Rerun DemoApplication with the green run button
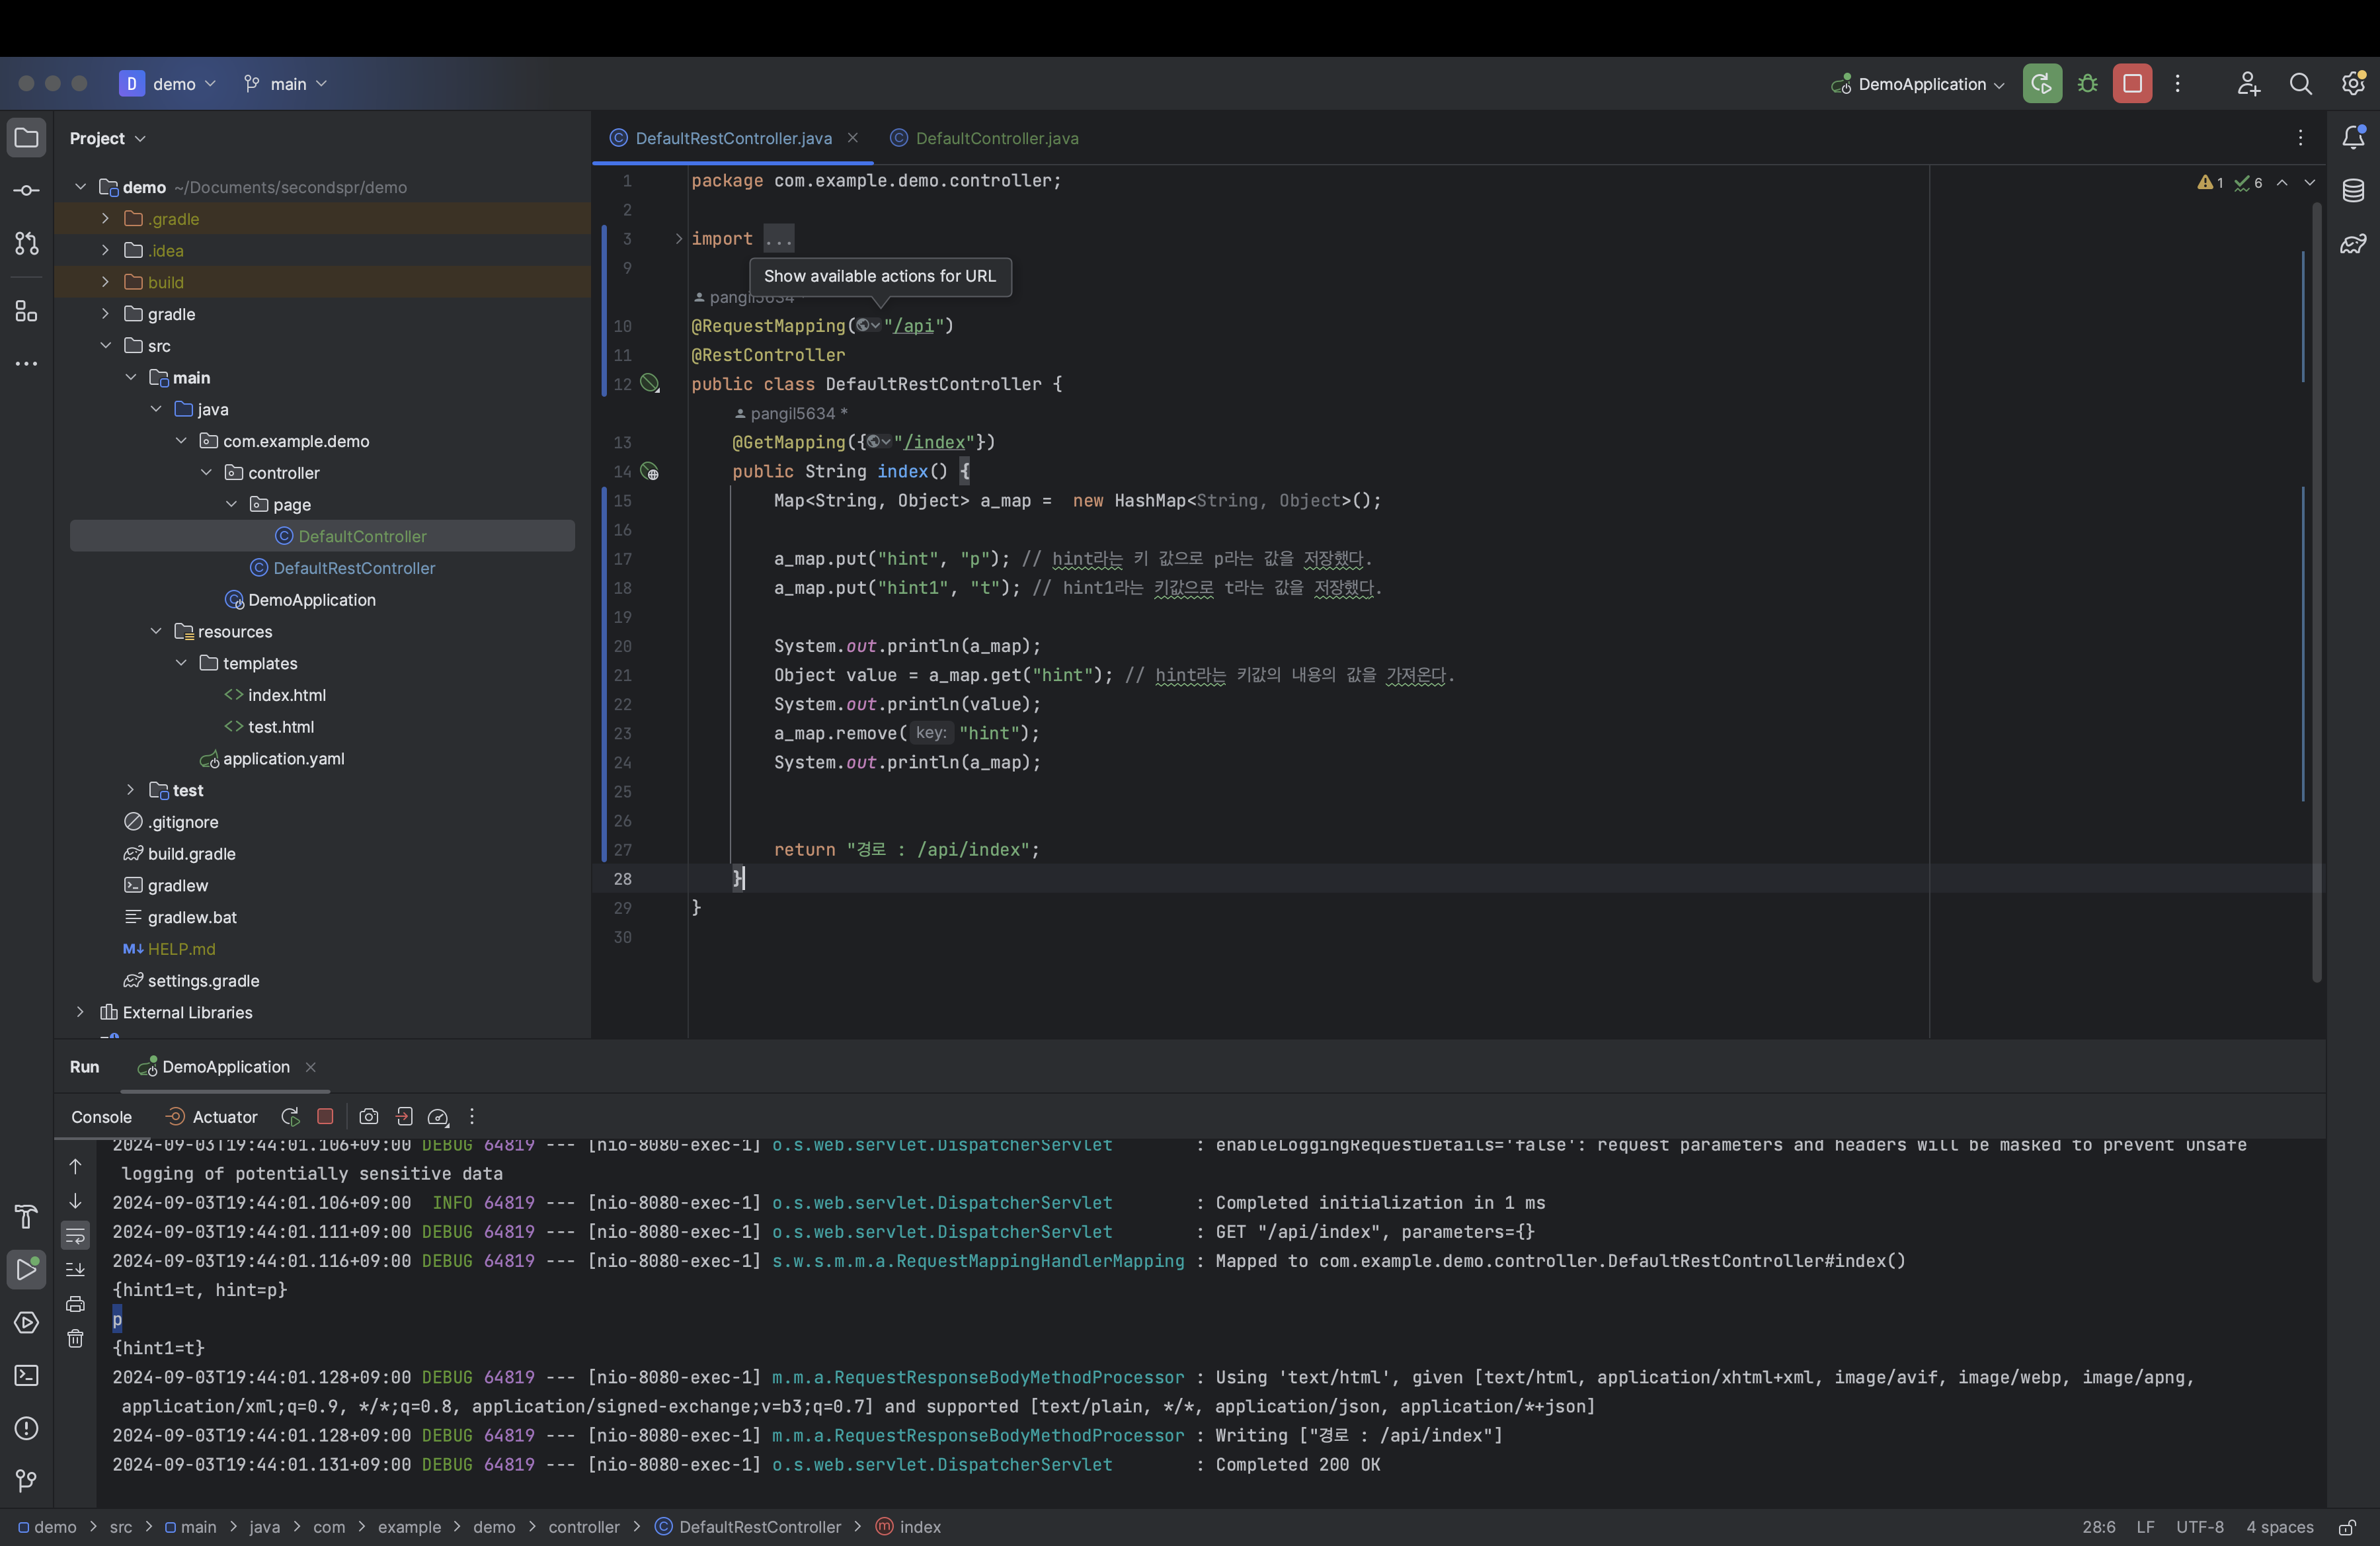This screenshot has width=2380, height=1546. (x=2041, y=84)
